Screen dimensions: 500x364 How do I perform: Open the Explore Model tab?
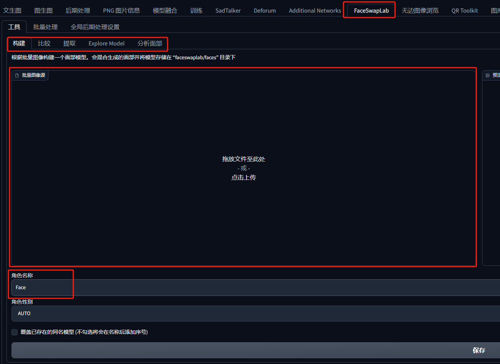click(106, 43)
